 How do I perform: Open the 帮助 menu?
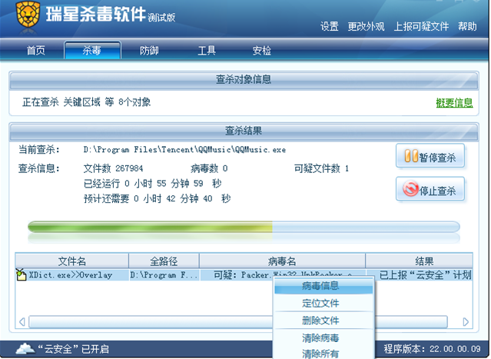467,26
